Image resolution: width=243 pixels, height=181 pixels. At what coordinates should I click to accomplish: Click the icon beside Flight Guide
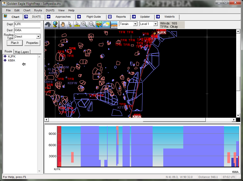(x=79, y=17)
